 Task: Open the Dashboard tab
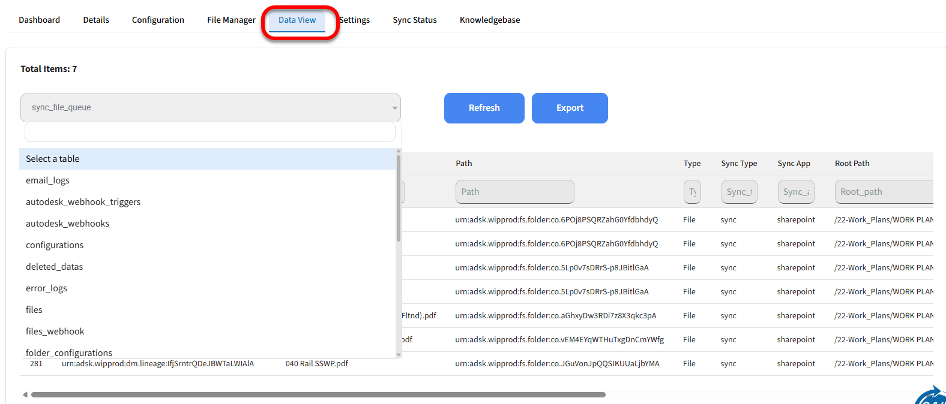click(x=40, y=20)
